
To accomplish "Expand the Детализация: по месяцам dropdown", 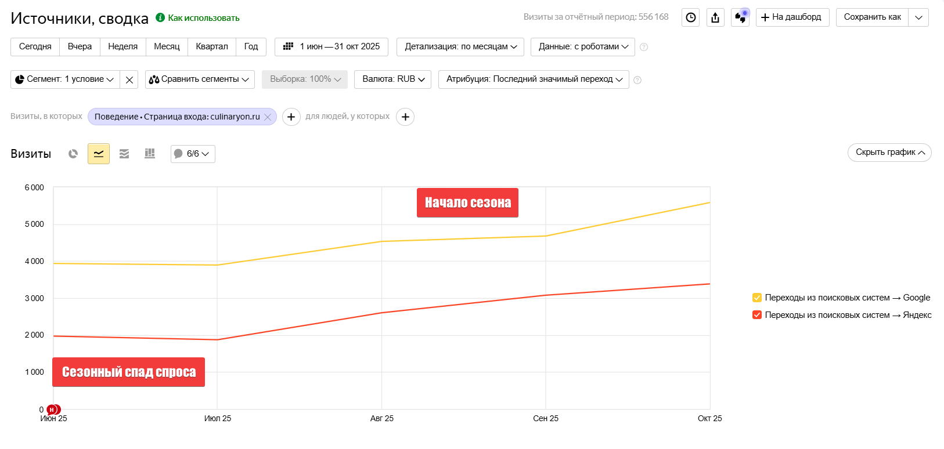I will pyautogui.click(x=460, y=47).
